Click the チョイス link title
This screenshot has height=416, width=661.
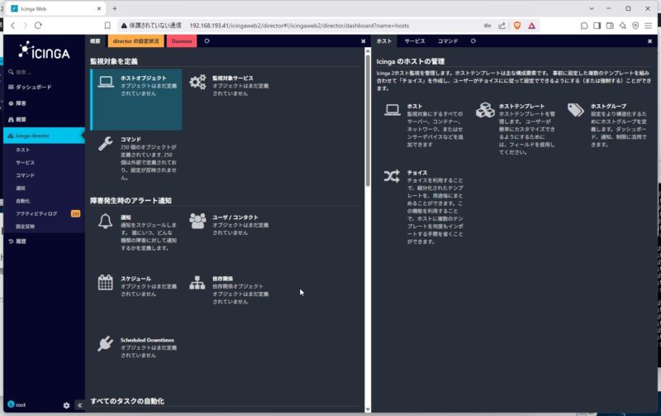417,173
